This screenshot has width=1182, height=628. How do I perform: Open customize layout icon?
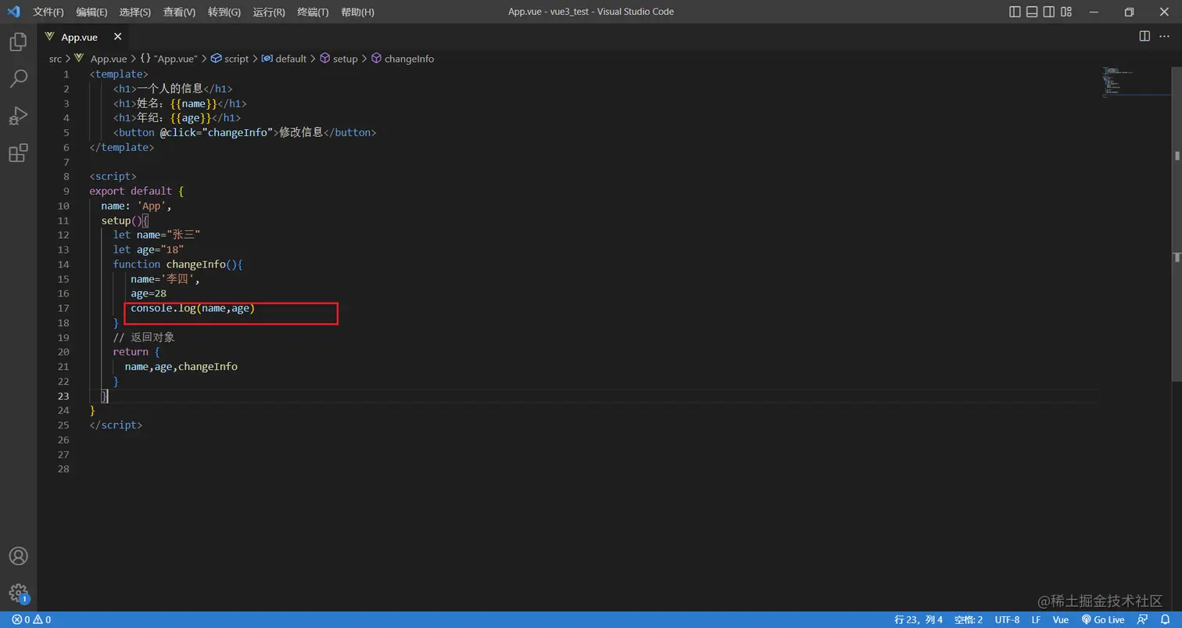click(x=1068, y=12)
